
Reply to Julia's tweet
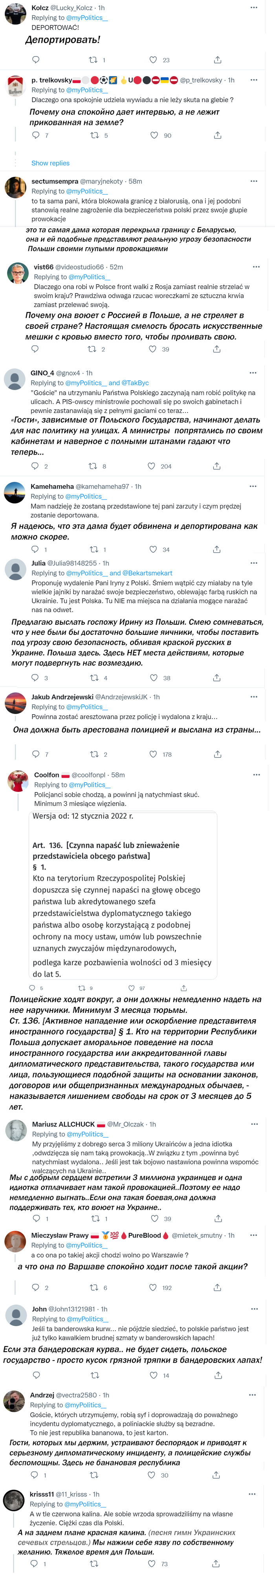35,677
